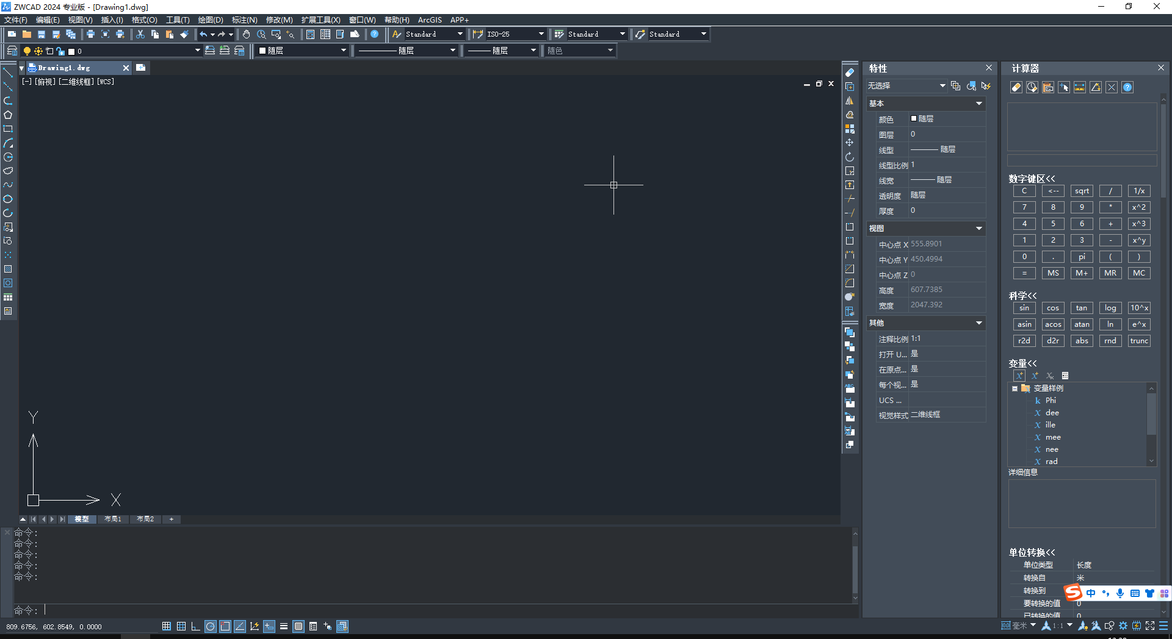The width and height of the screenshot is (1172, 639).
Task: Click the Match Properties brush icon
Action: [184, 34]
